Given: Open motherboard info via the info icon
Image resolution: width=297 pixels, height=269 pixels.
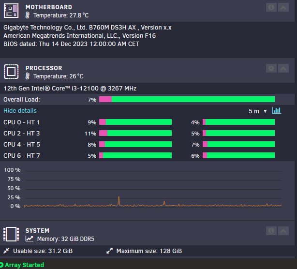Looking at the screenshot, I should point(271,7).
